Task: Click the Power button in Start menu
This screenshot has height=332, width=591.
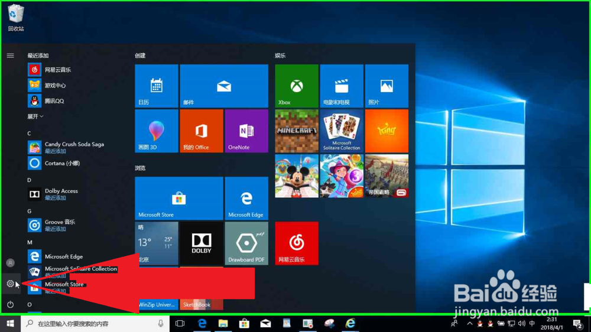Action: point(10,304)
